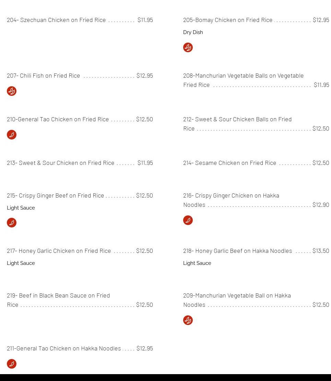Click the Dry Dish description text
The image size is (331, 381).
pyautogui.click(x=193, y=32)
